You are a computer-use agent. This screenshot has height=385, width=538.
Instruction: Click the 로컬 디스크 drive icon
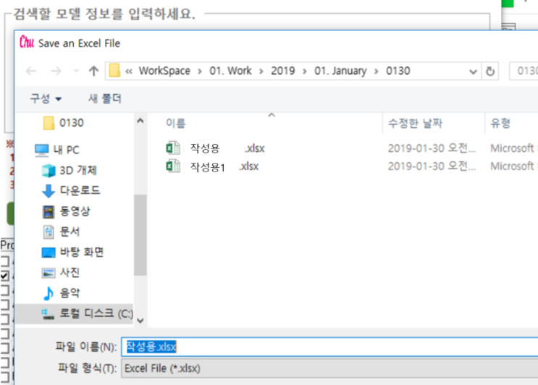[x=48, y=314]
